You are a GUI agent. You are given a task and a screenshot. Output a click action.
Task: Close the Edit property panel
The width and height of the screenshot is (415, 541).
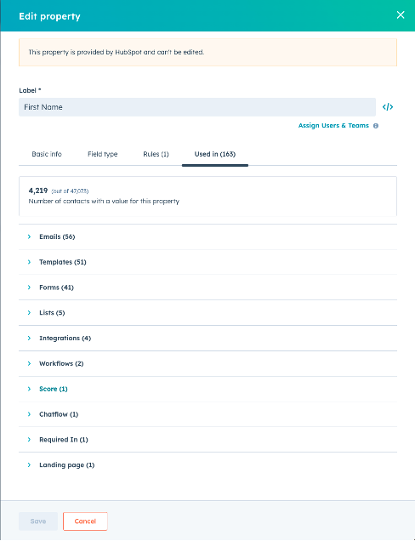(x=401, y=14)
